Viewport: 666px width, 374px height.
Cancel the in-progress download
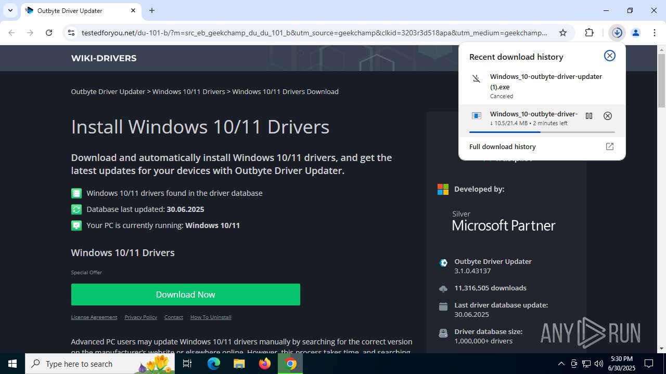pos(607,116)
